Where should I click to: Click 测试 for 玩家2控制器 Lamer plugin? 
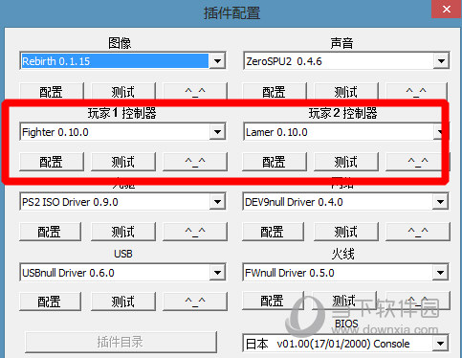[x=346, y=162]
